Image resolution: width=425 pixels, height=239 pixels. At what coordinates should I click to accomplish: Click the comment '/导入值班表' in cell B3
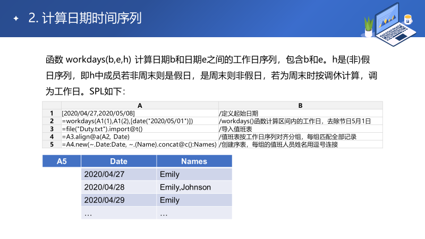click(235, 129)
